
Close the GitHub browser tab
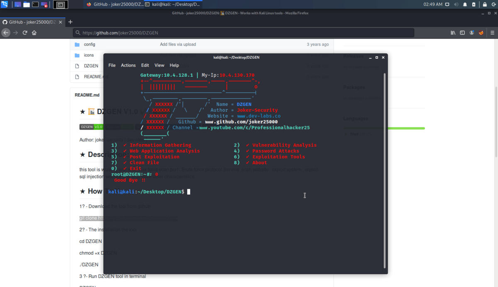click(61, 22)
